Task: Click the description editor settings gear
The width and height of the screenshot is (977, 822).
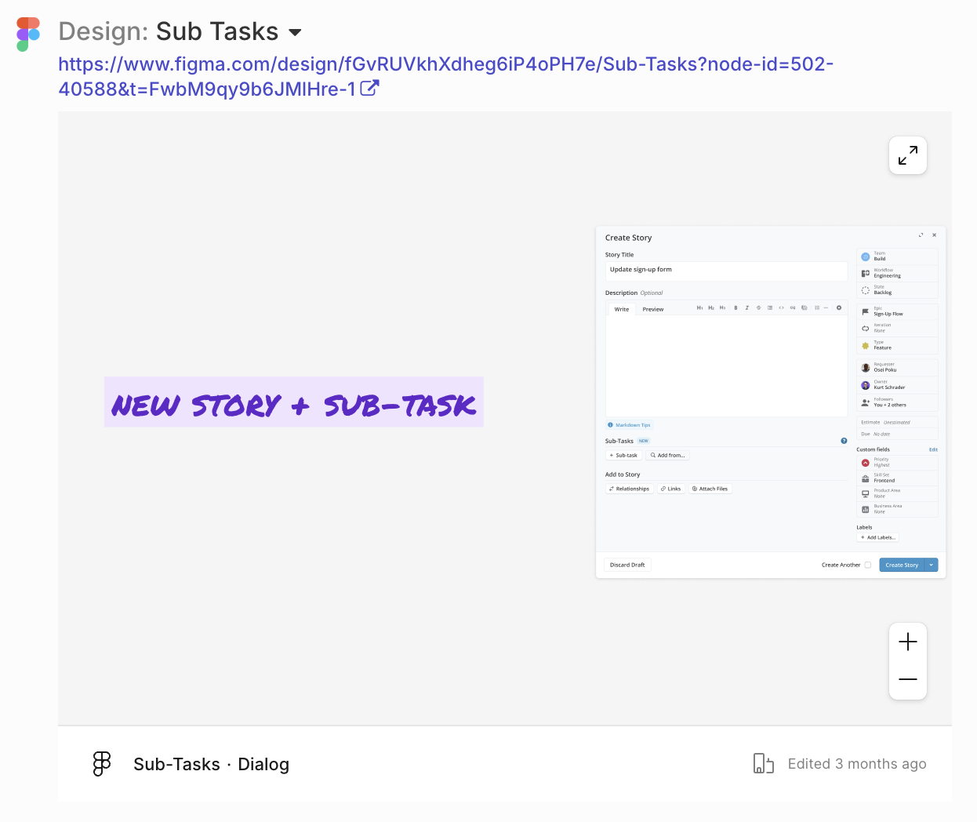Action: (839, 307)
